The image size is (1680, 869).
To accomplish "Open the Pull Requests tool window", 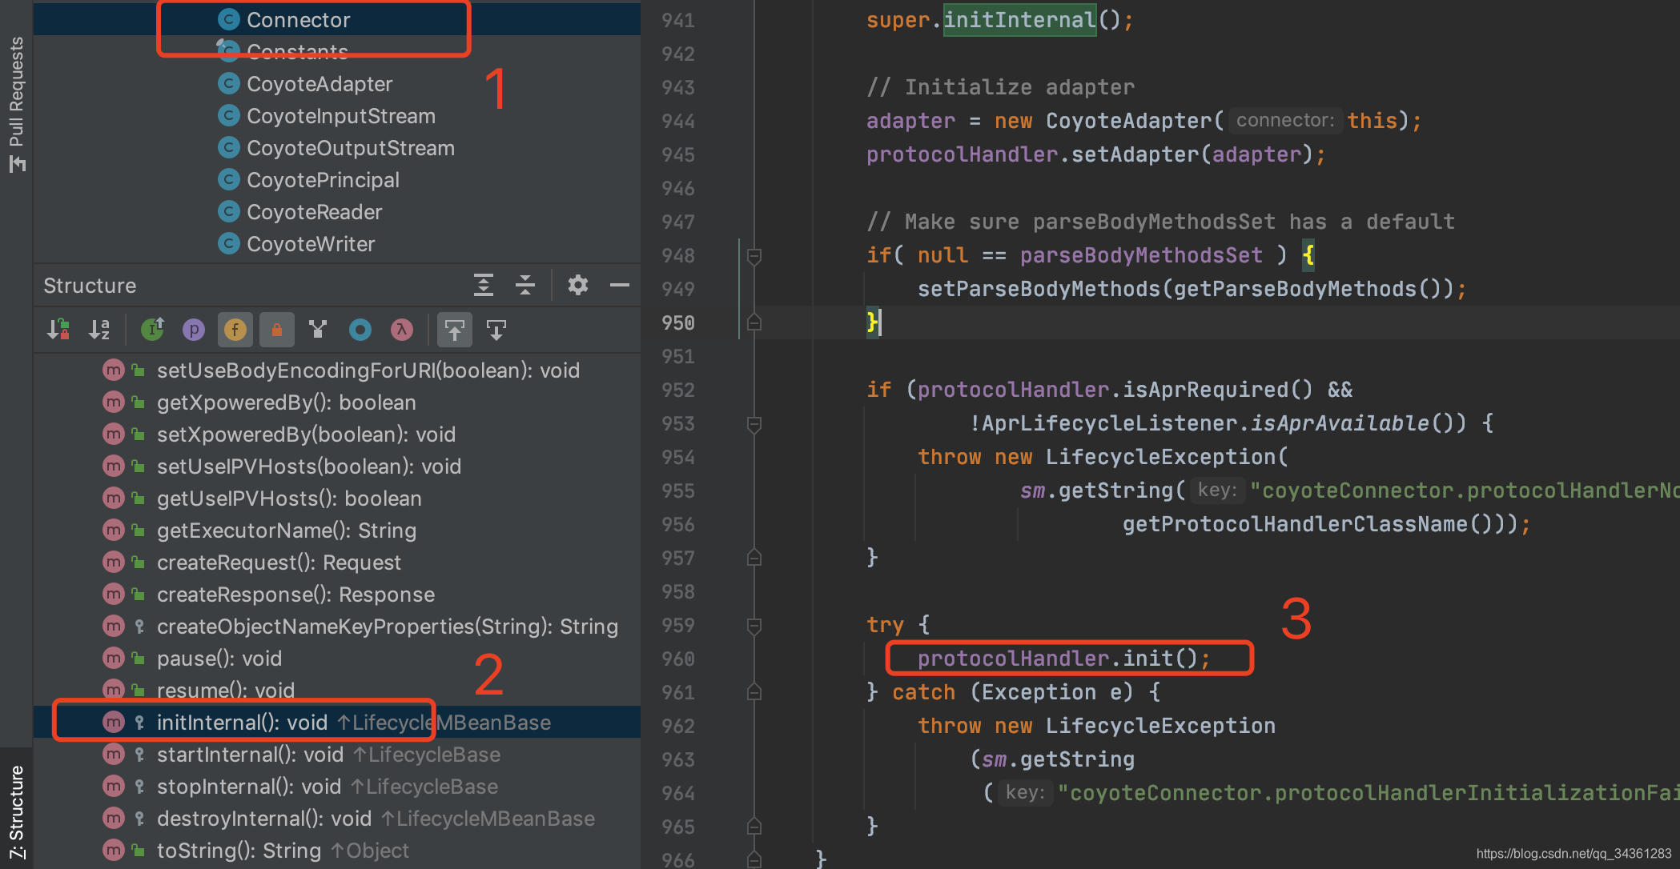I will 16,104.
